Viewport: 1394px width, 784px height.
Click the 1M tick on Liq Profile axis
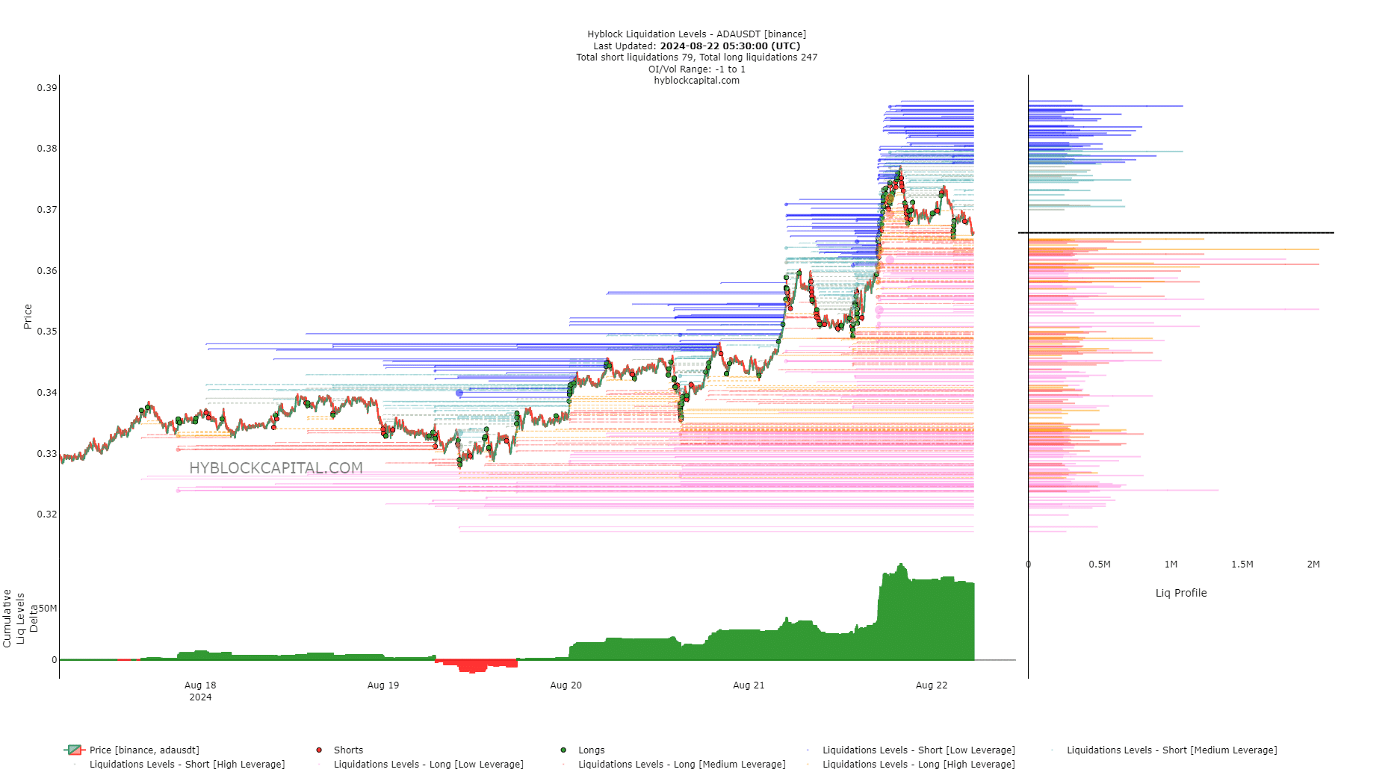[1171, 564]
